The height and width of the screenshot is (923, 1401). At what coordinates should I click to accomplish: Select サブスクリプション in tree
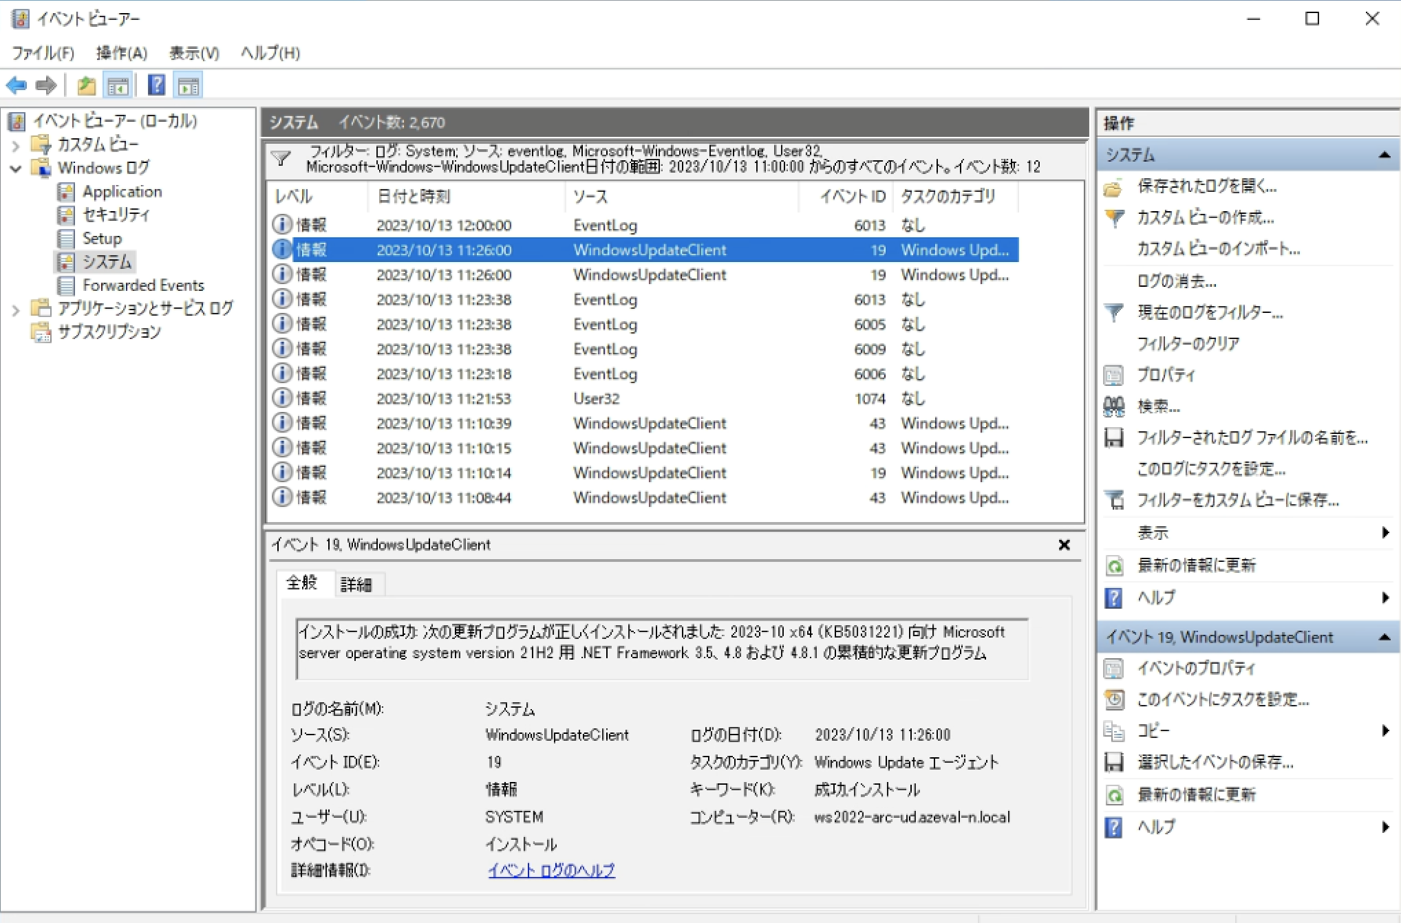click(x=109, y=332)
